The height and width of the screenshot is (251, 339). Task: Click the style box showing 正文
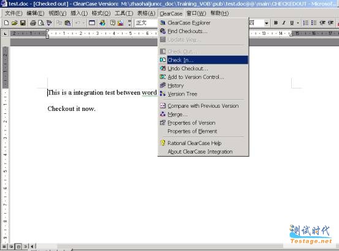click(x=146, y=23)
